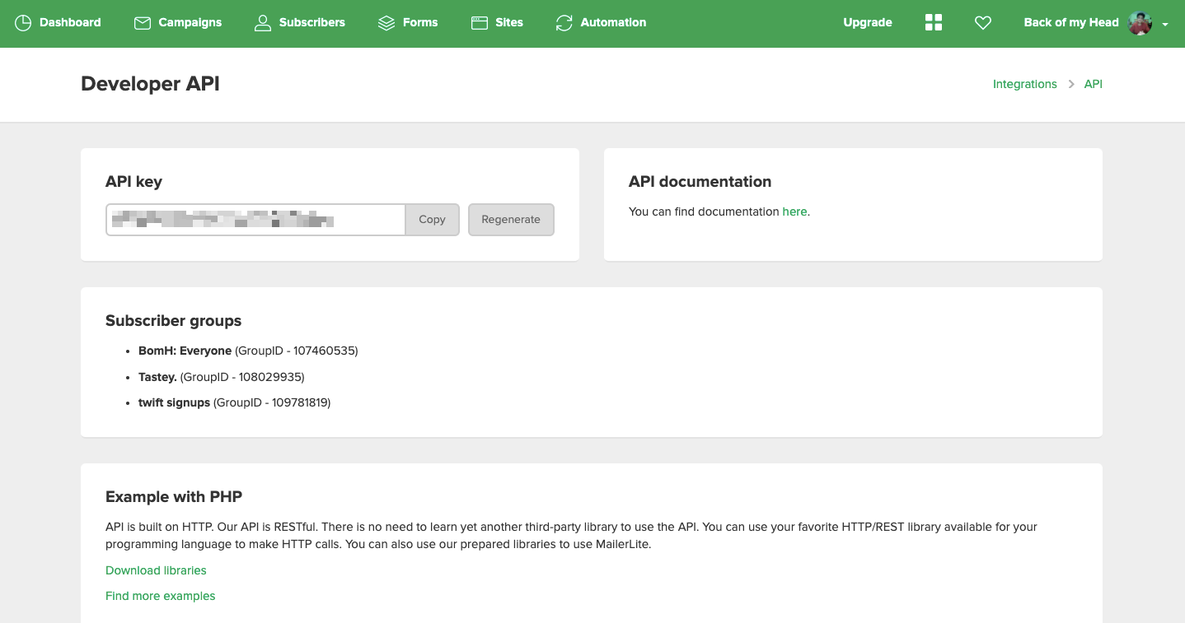This screenshot has width=1185, height=623.
Task: Open the Campaigns menu item
Action: tap(190, 23)
